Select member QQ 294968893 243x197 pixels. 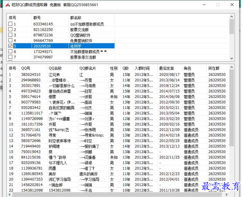[31, 80]
